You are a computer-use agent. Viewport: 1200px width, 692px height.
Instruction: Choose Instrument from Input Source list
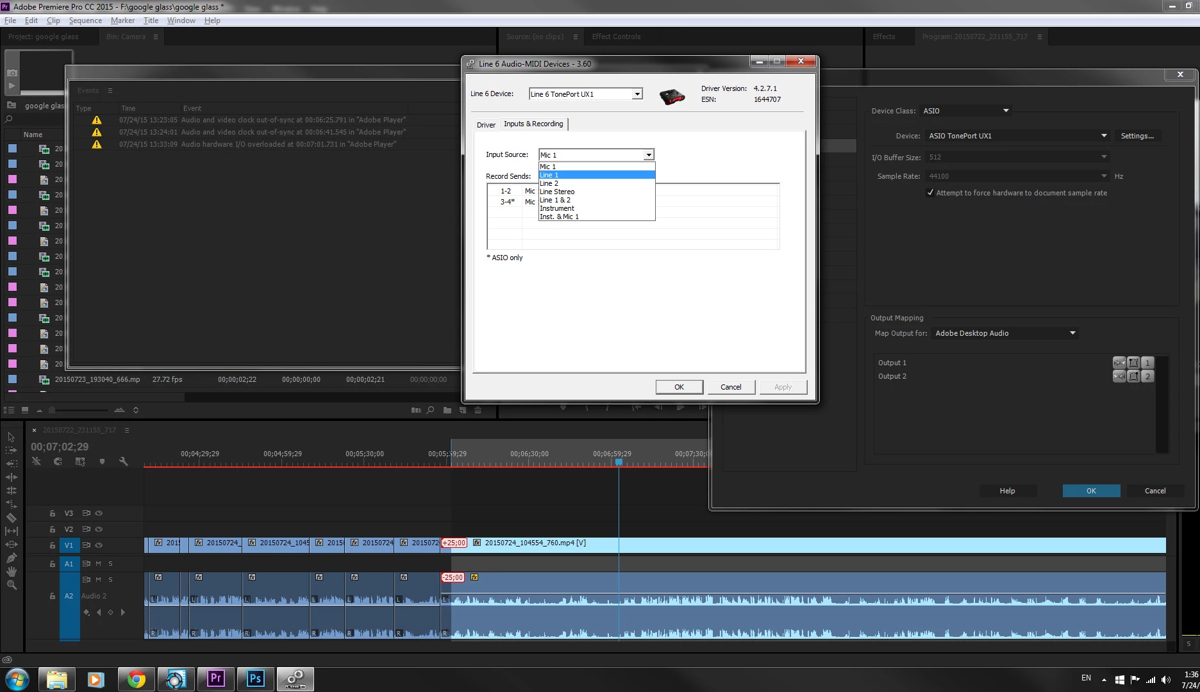[x=597, y=208]
